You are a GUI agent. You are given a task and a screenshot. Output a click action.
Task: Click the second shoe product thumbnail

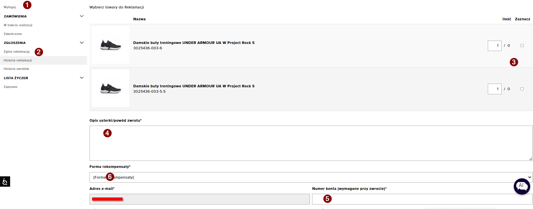pyautogui.click(x=110, y=88)
